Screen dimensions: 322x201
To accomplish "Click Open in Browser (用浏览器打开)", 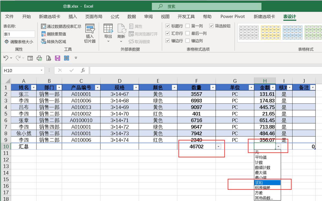I will [143, 34].
